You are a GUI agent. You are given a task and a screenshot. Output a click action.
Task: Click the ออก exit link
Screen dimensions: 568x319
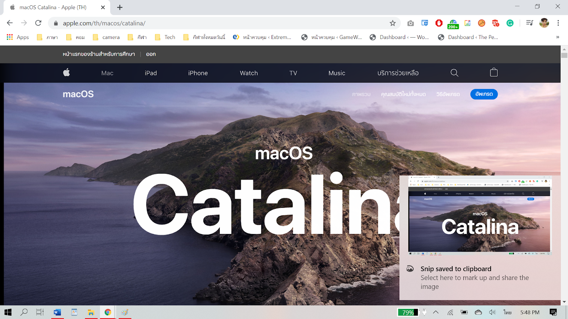151,54
